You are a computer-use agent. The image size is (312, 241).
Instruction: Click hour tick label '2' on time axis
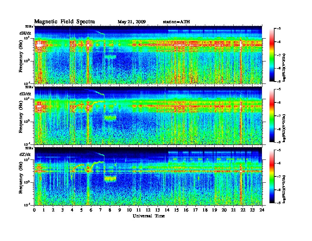(x=53, y=210)
